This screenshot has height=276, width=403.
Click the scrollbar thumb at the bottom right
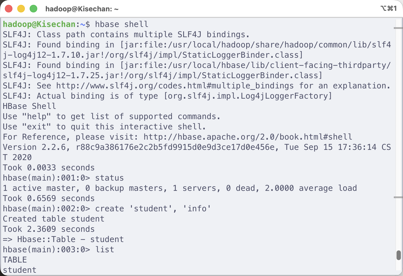pos(398,255)
